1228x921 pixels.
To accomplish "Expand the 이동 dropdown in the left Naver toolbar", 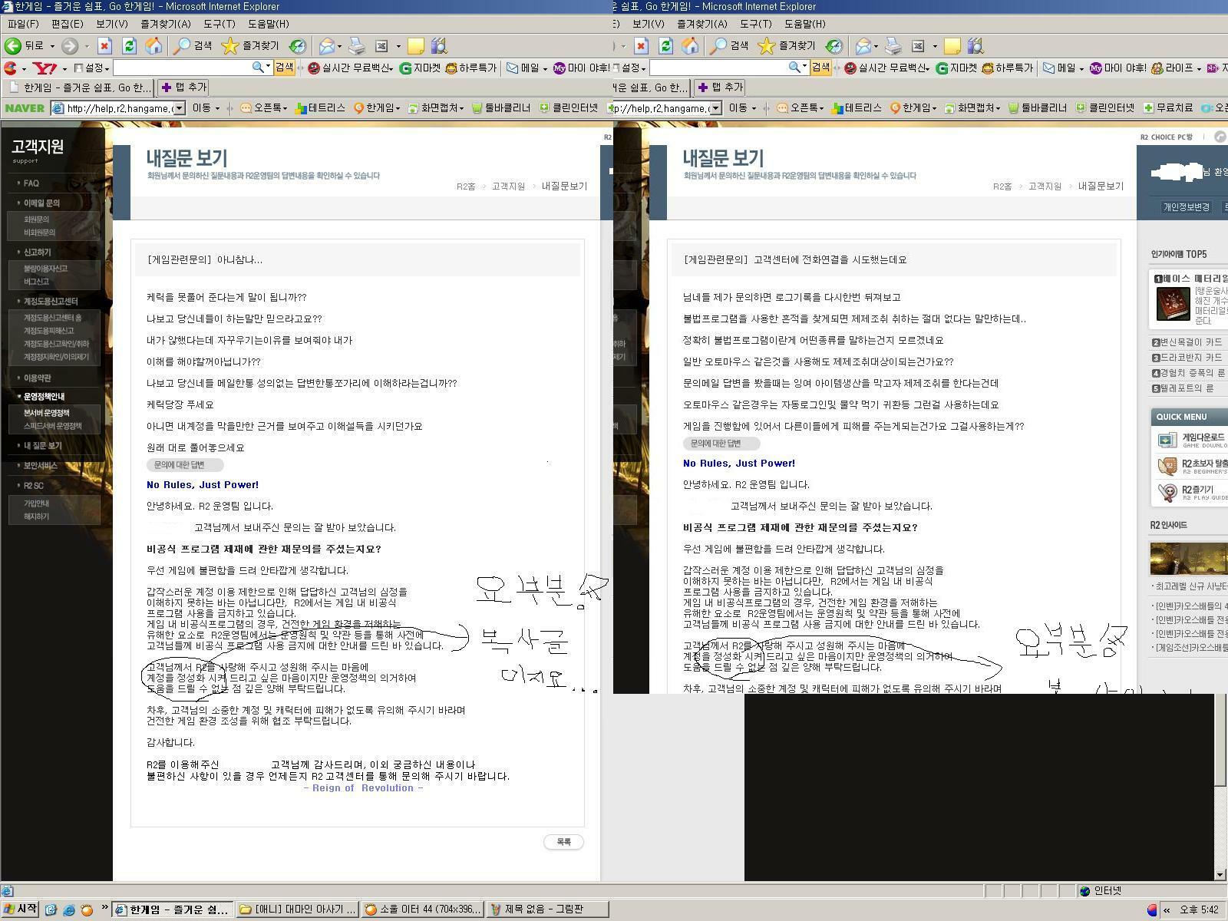I will pos(217,108).
